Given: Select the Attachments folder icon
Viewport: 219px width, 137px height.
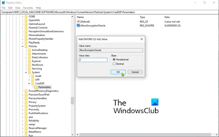Looking at the screenshot, I should 29,54.
